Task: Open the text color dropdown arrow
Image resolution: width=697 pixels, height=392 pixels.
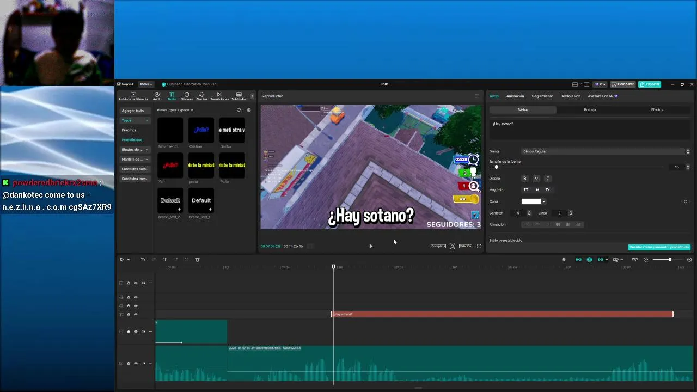Action: (543, 201)
